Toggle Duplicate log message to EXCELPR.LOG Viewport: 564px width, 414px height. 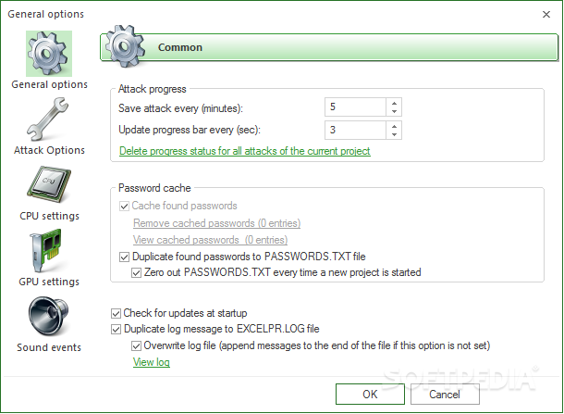pos(116,330)
